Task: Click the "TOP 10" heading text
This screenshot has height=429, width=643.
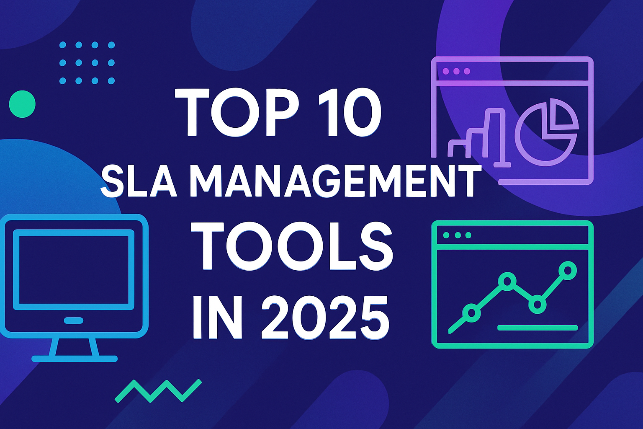Action: tap(278, 113)
